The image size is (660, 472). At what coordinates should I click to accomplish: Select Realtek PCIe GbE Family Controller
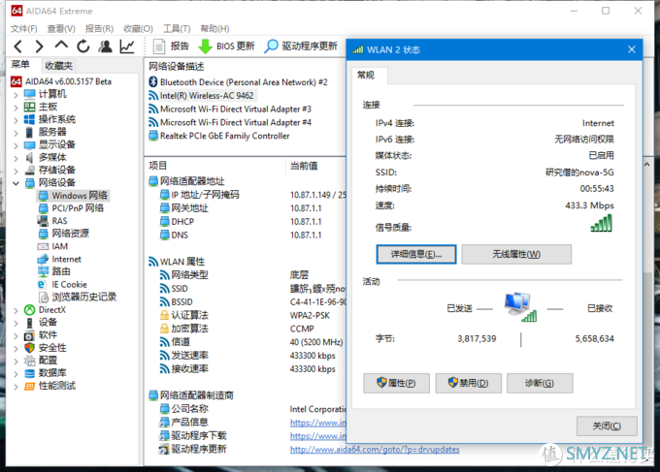pyautogui.click(x=219, y=136)
